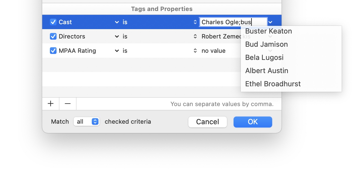Open the MPAA Rating property dropdown chevron
This screenshot has width=364, height=169.
pyautogui.click(x=117, y=51)
